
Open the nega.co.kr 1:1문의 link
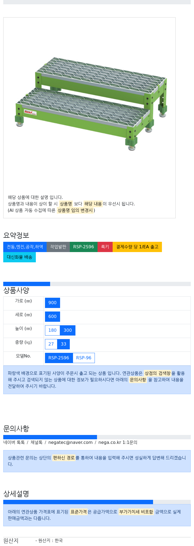(x=118, y=443)
